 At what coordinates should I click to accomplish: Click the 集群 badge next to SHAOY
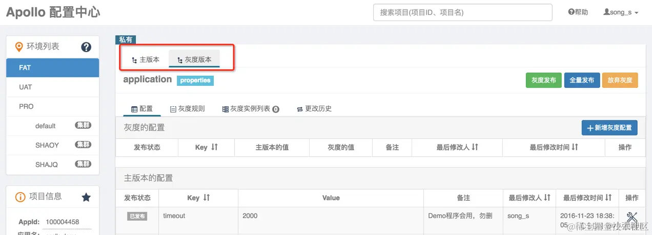point(83,145)
